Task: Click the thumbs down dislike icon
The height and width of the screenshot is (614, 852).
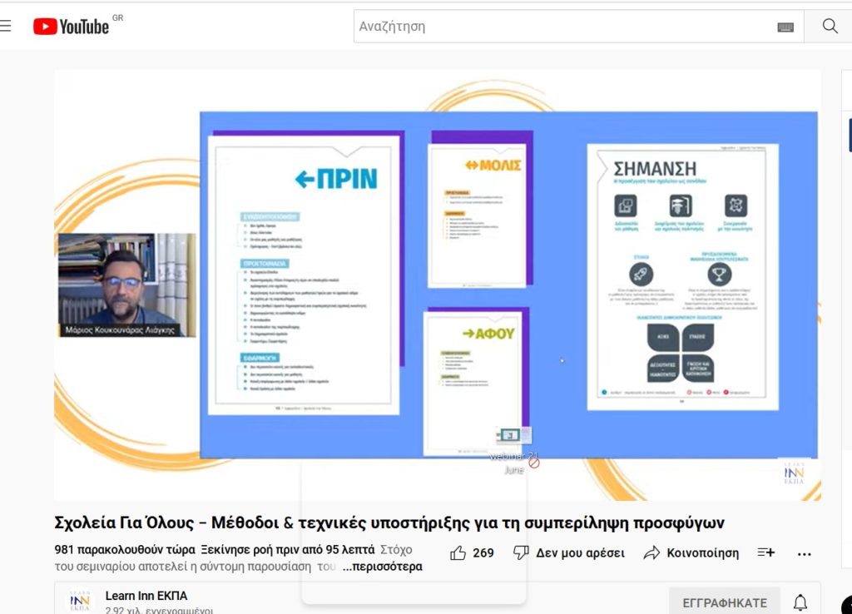Action: tap(521, 553)
